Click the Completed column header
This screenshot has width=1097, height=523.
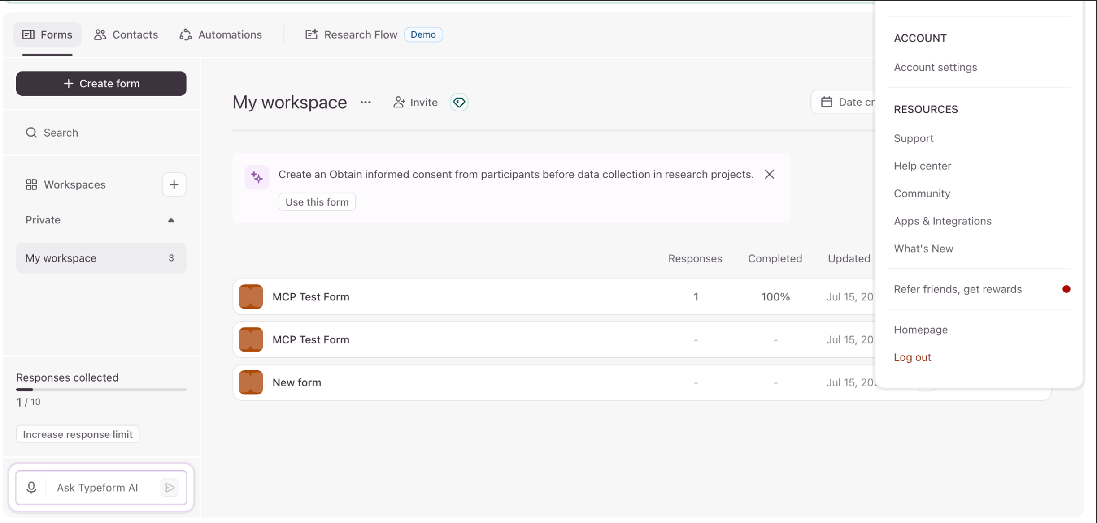[775, 258]
